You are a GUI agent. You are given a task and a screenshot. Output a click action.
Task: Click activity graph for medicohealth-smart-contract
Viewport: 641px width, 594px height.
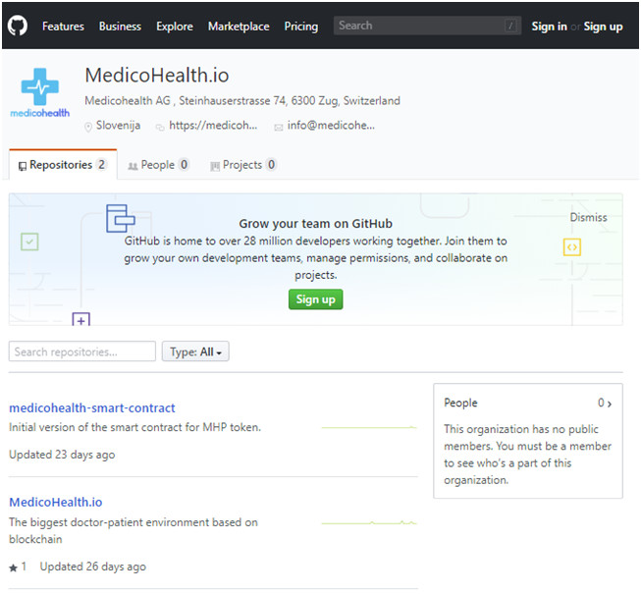pos(369,428)
